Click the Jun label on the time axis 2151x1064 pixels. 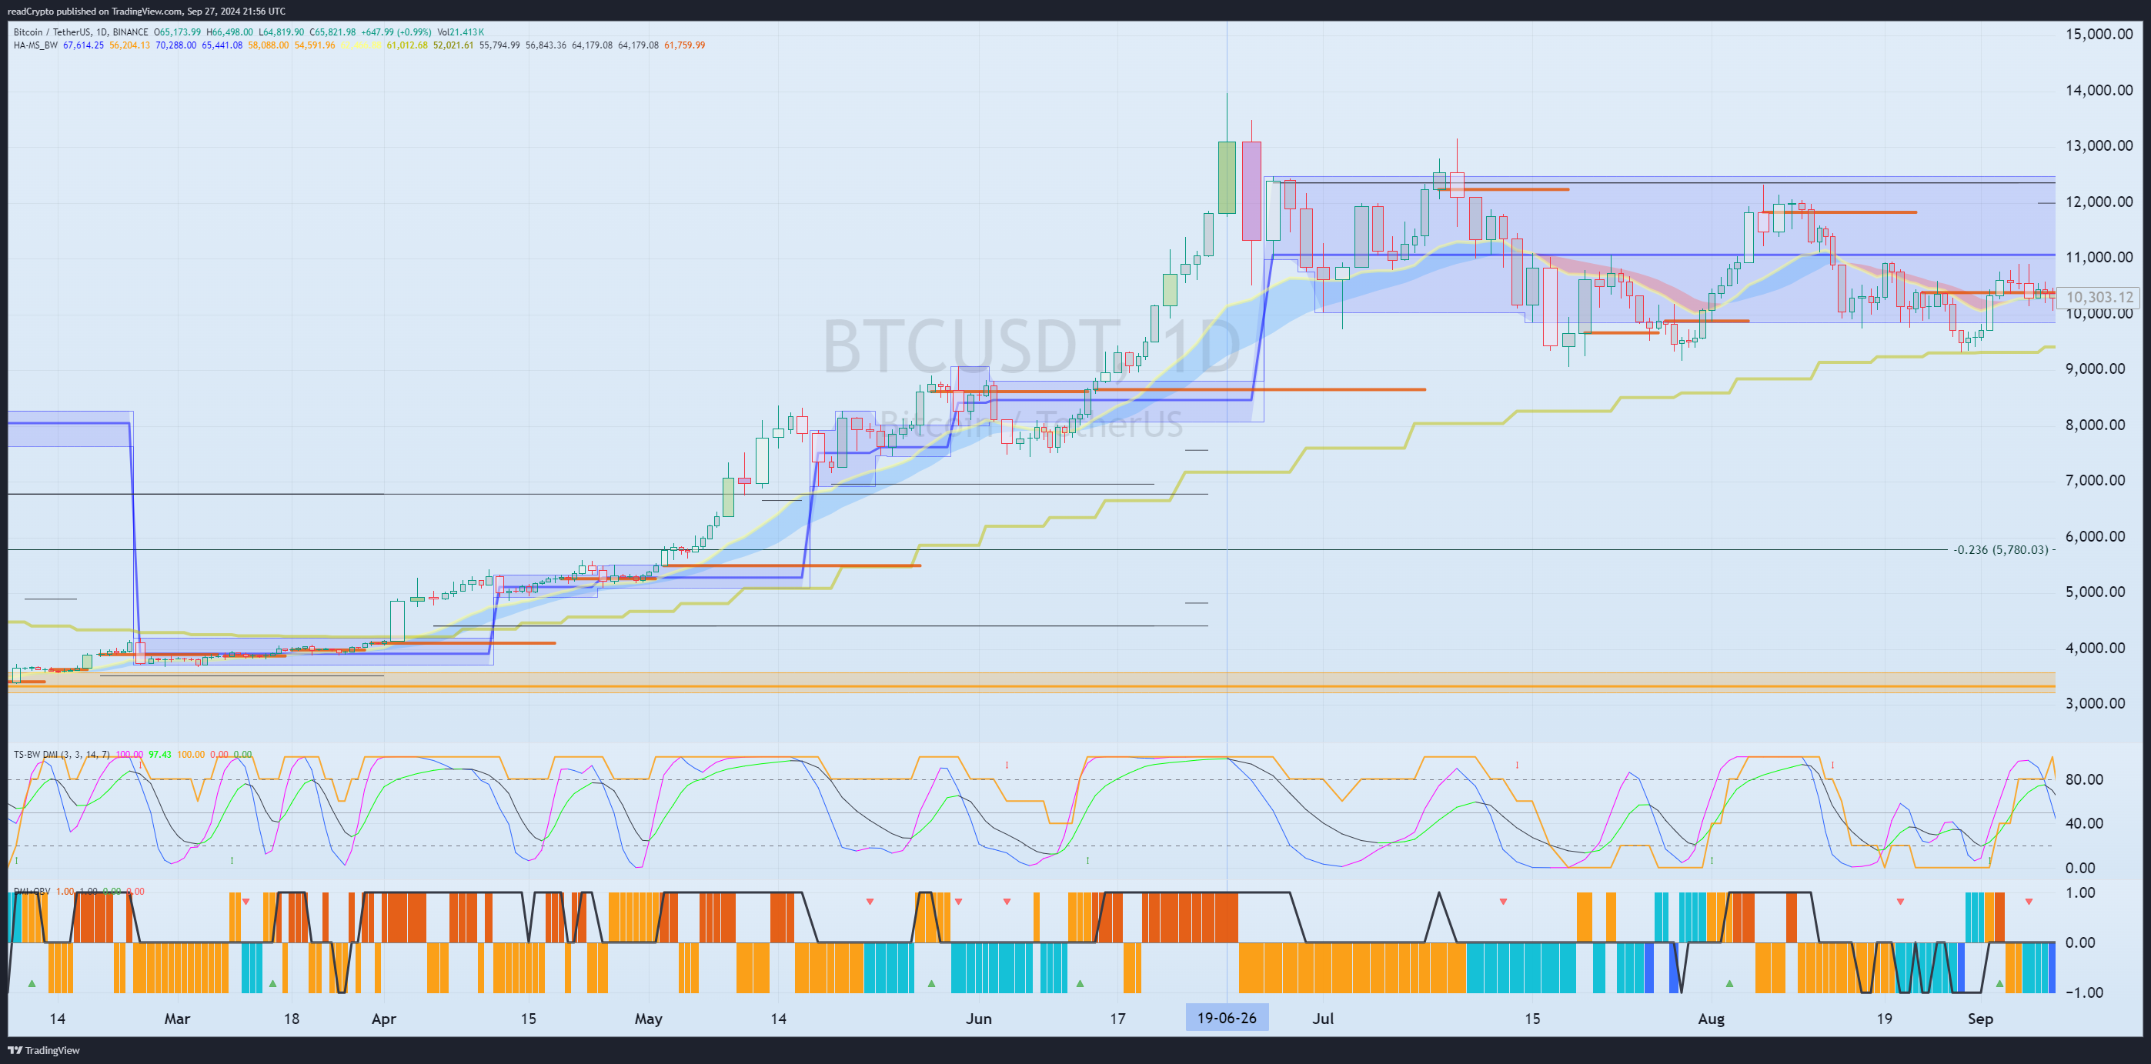coord(979,1019)
